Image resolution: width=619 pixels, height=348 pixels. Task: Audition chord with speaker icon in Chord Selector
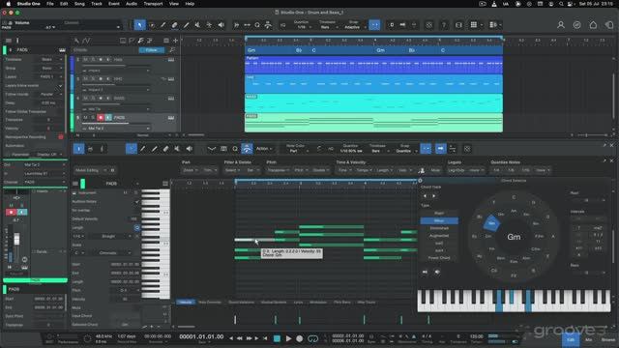437,272
